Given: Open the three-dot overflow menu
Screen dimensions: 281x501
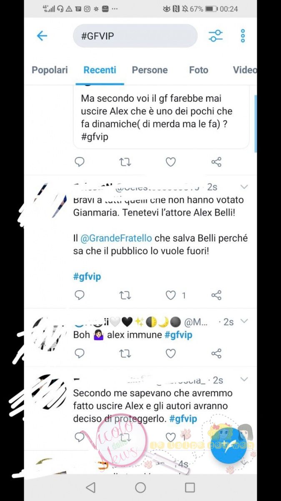Looking at the screenshot, I should pyautogui.click(x=243, y=36).
